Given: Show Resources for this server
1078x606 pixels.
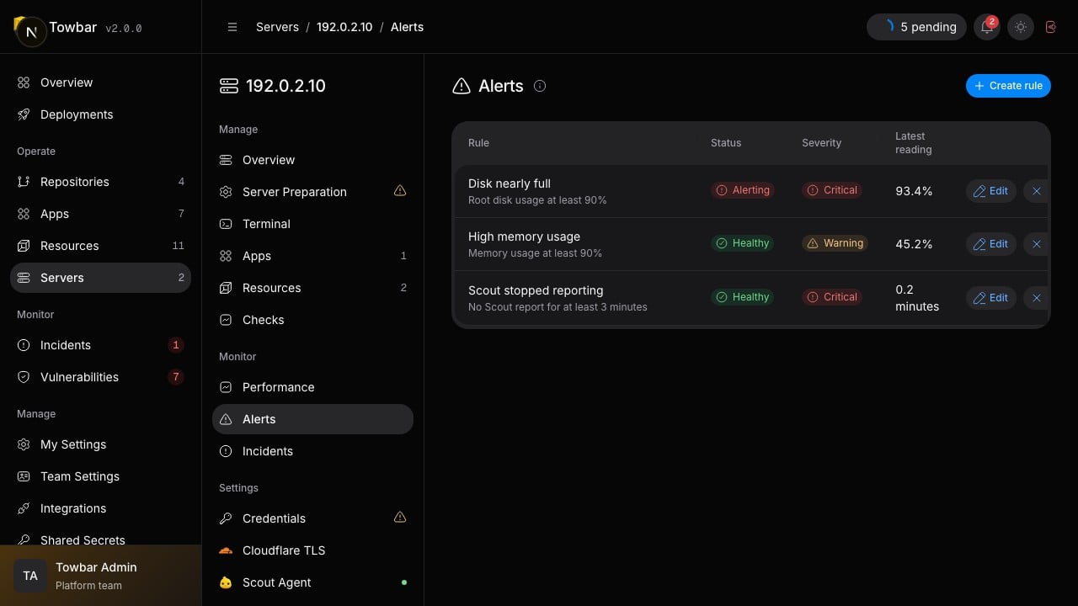Looking at the screenshot, I should click(312, 288).
